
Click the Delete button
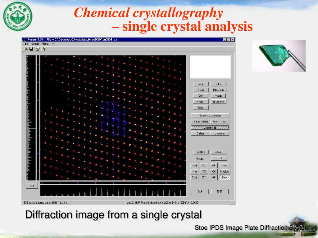[x=201, y=133]
